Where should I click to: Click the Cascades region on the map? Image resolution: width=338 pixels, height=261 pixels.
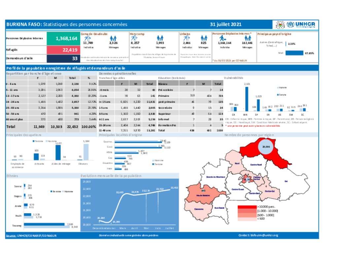[199, 209]
